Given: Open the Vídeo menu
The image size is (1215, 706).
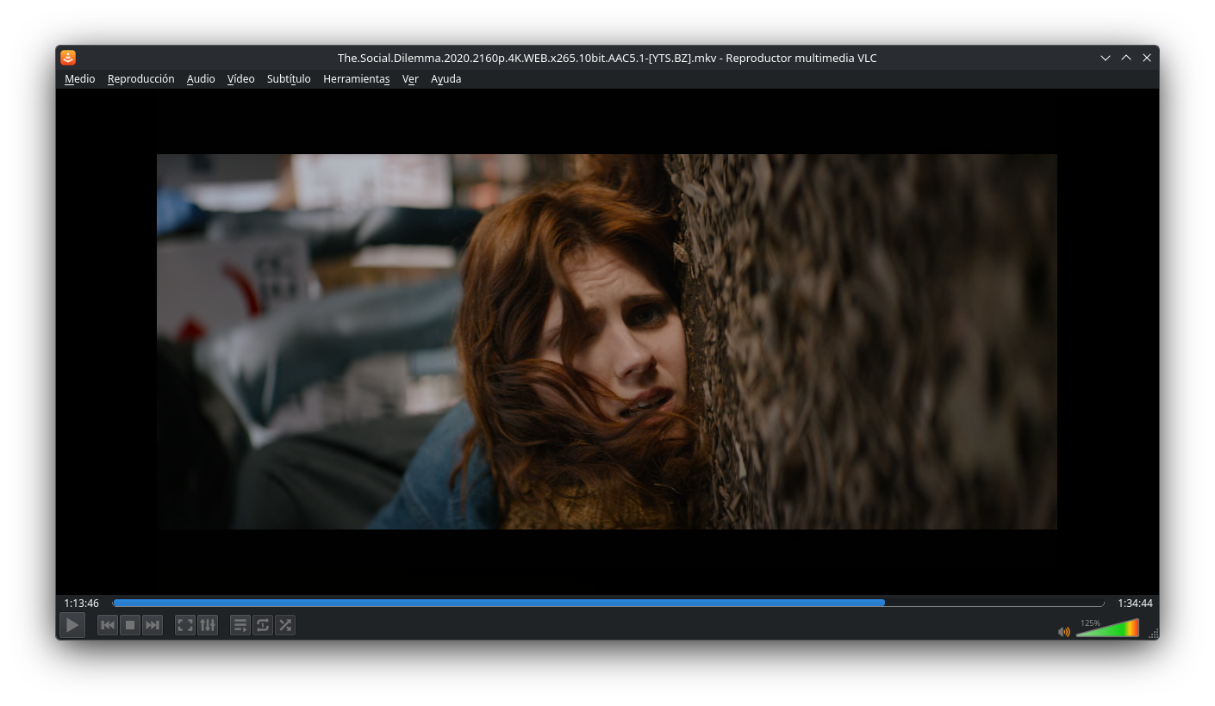Looking at the screenshot, I should (241, 79).
